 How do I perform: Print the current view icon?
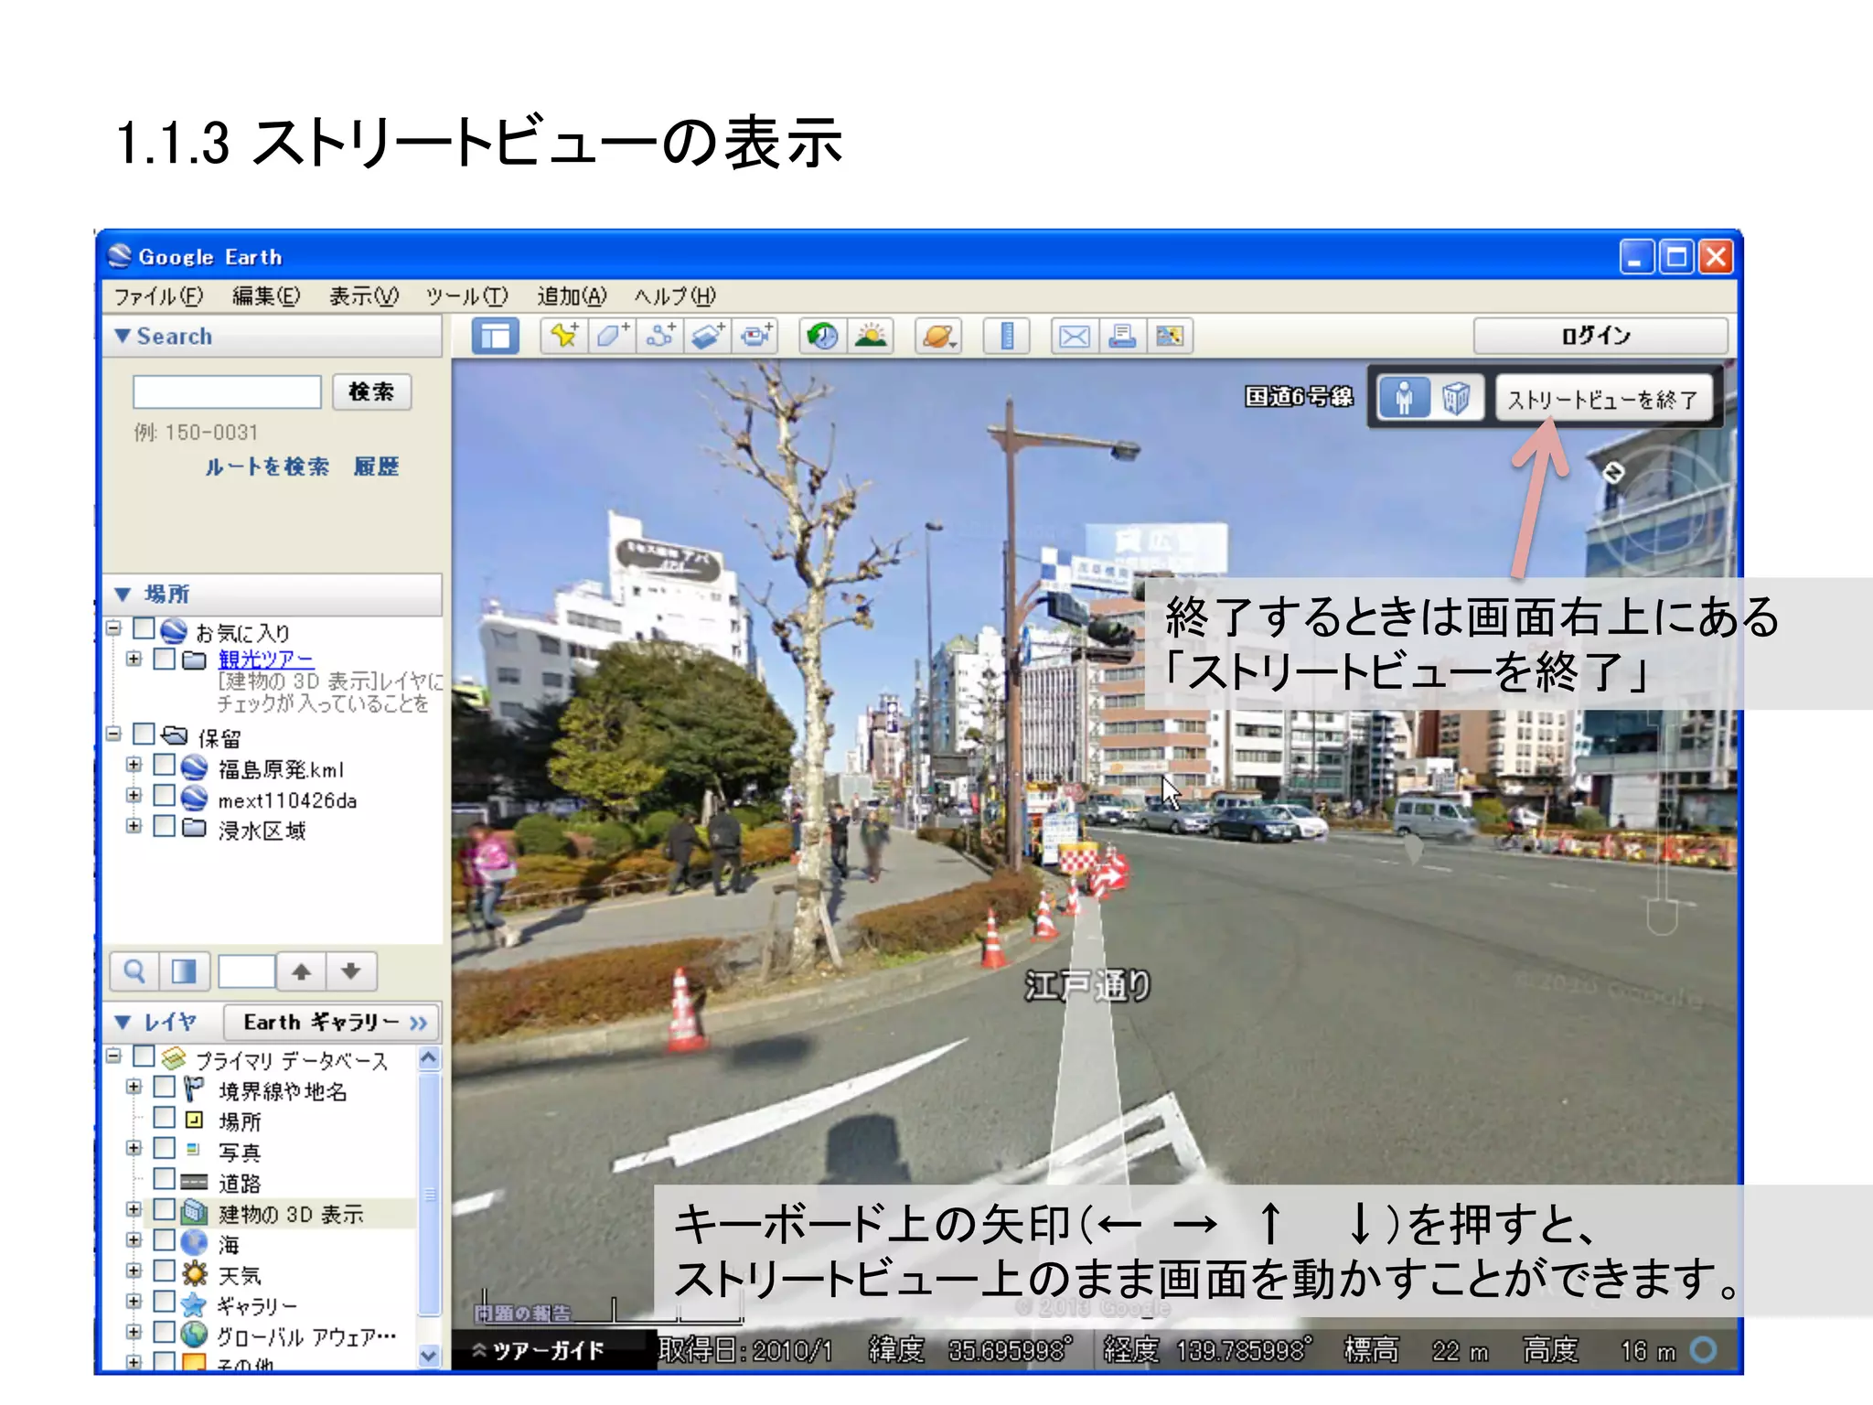1122,336
